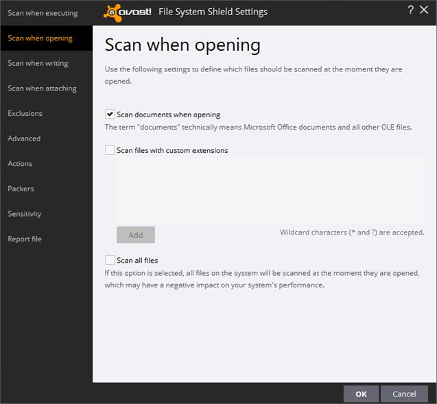The height and width of the screenshot is (404, 437).
Task: Enable the Scan all files checkbox
Action: [110, 260]
